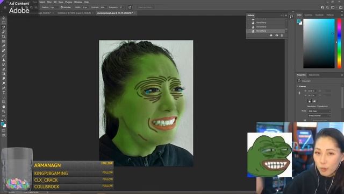Image resolution: width=344 pixels, height=194 pixels.
Task: Open the workspace switcher dropdown
Action: coord(333,7)
